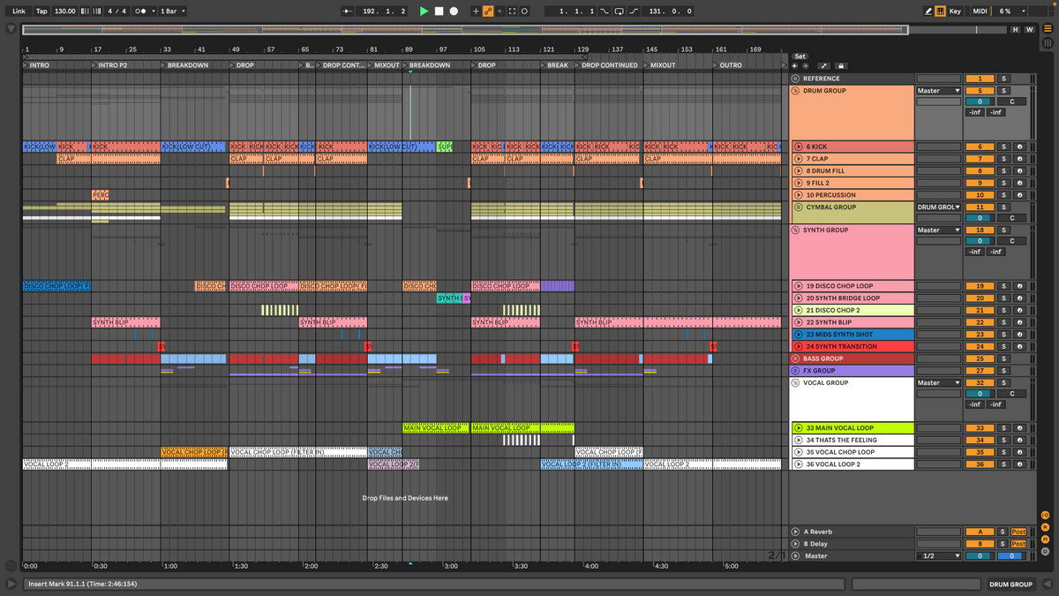Click the Tap tempo button

pyautogui.click(x=41, y=11)
